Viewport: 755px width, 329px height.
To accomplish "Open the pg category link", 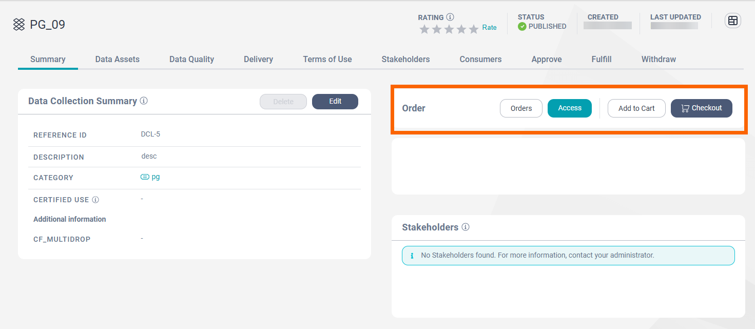I will (x=156, y=177).
